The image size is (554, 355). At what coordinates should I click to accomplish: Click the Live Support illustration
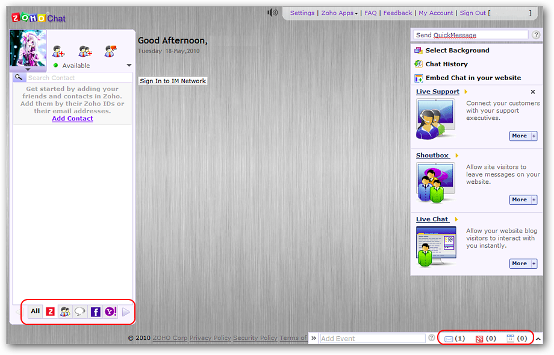click(435, 119)
